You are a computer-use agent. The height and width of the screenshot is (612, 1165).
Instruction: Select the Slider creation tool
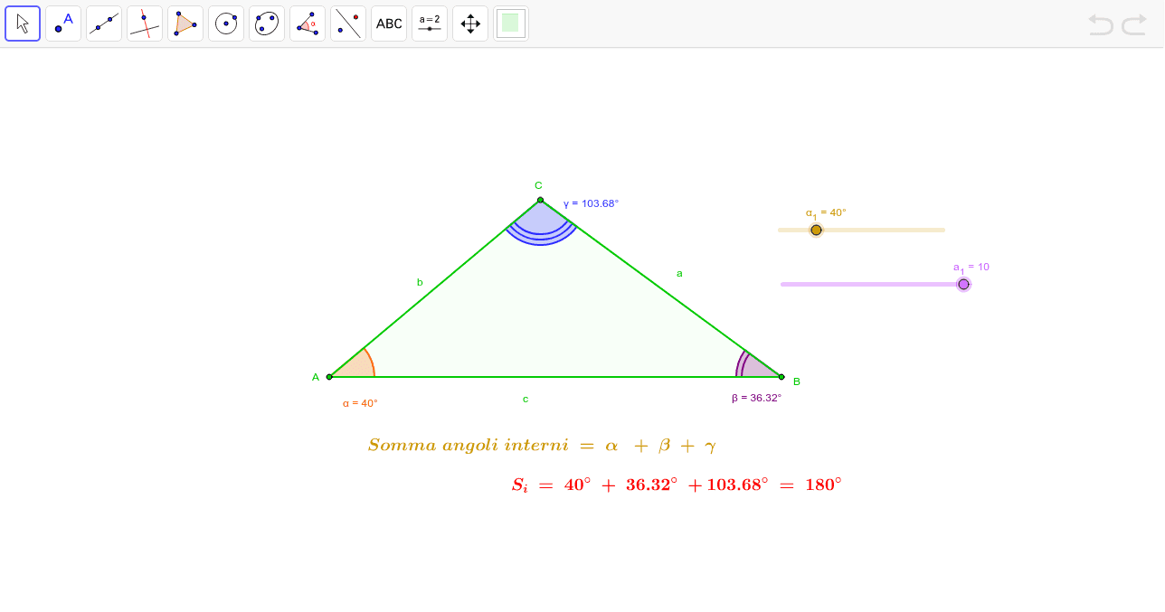pos(429,23)
